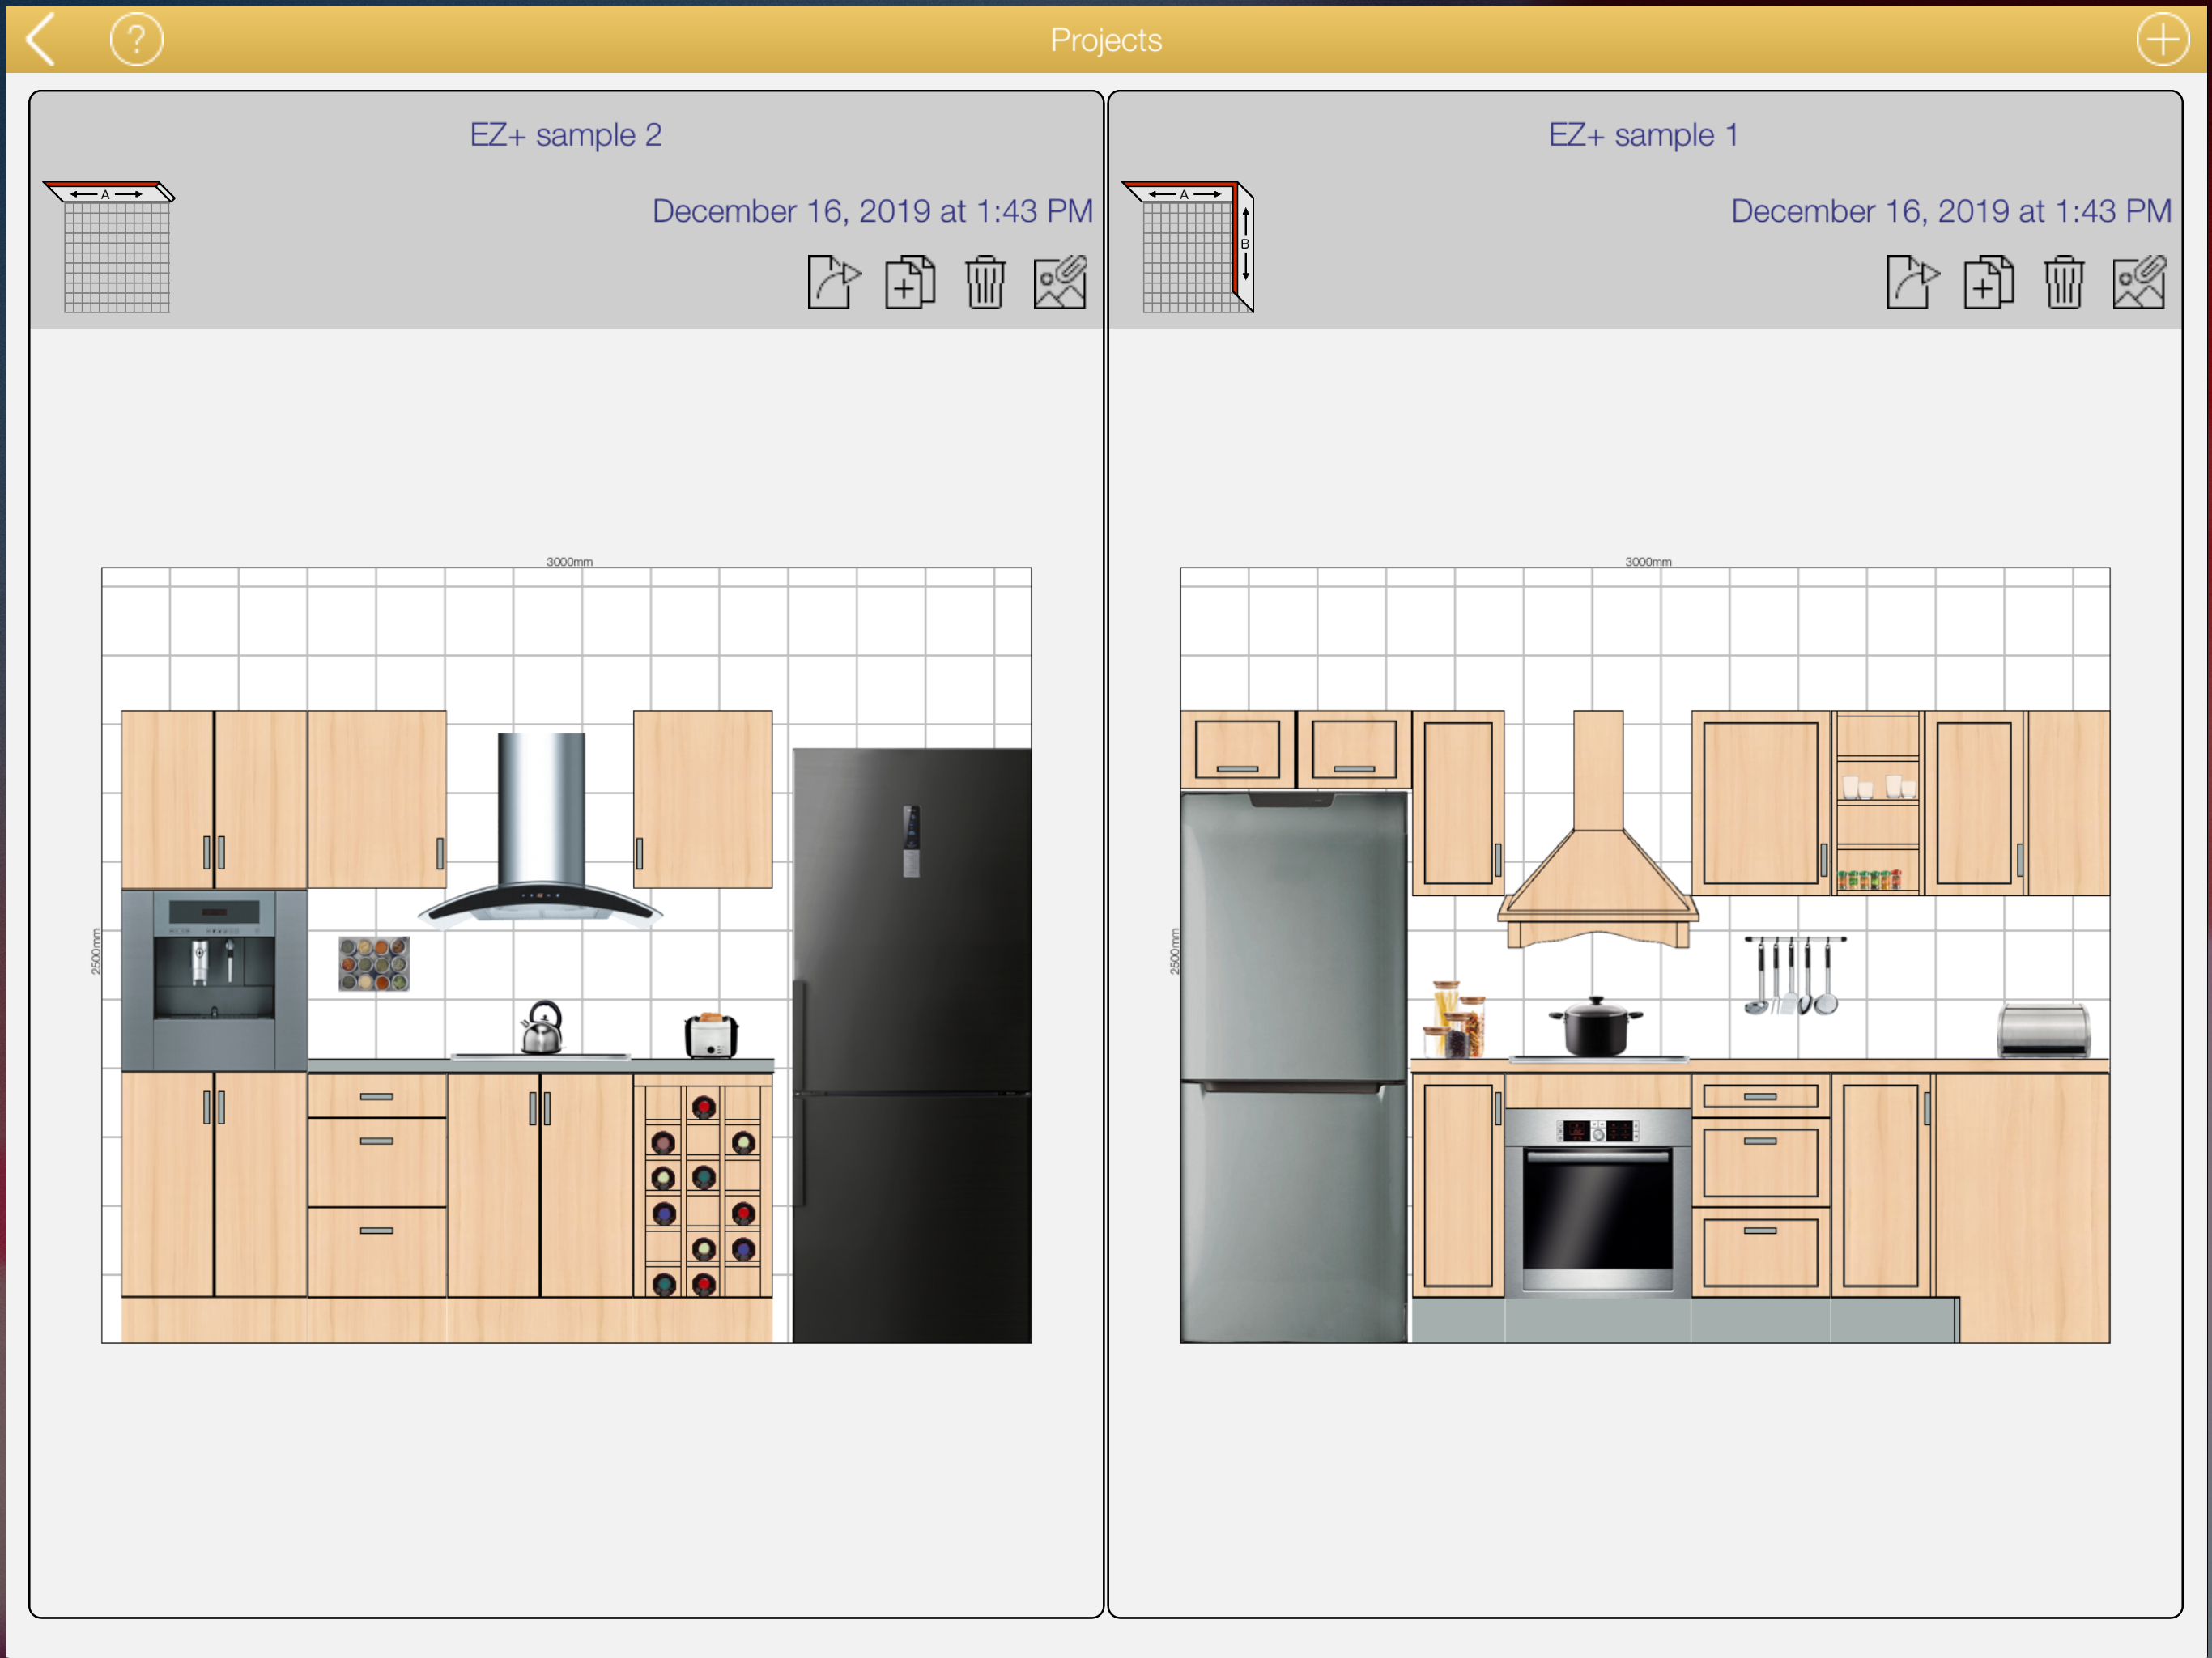Share EZ+ sample 2 project
Image resolution: width=2212 pixels, height=1658 pixels.
tap(833, 282)
